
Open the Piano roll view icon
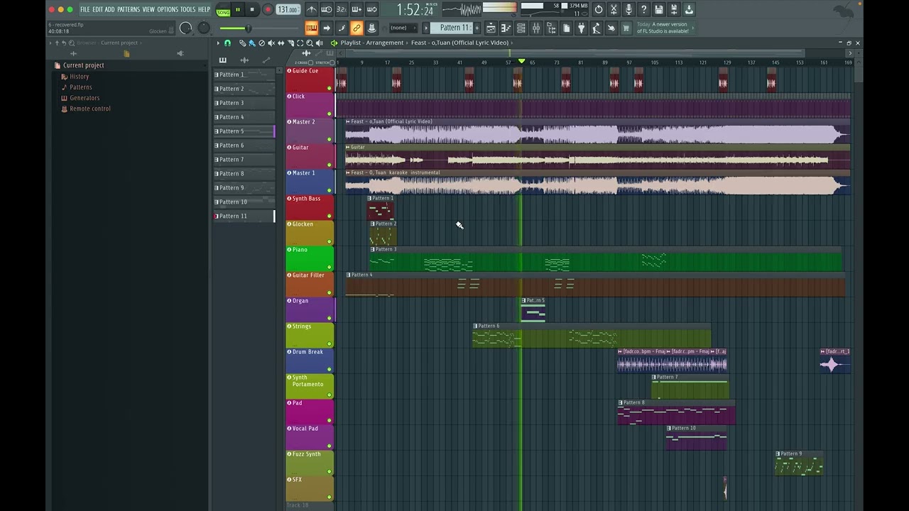(x=506, y=28)
